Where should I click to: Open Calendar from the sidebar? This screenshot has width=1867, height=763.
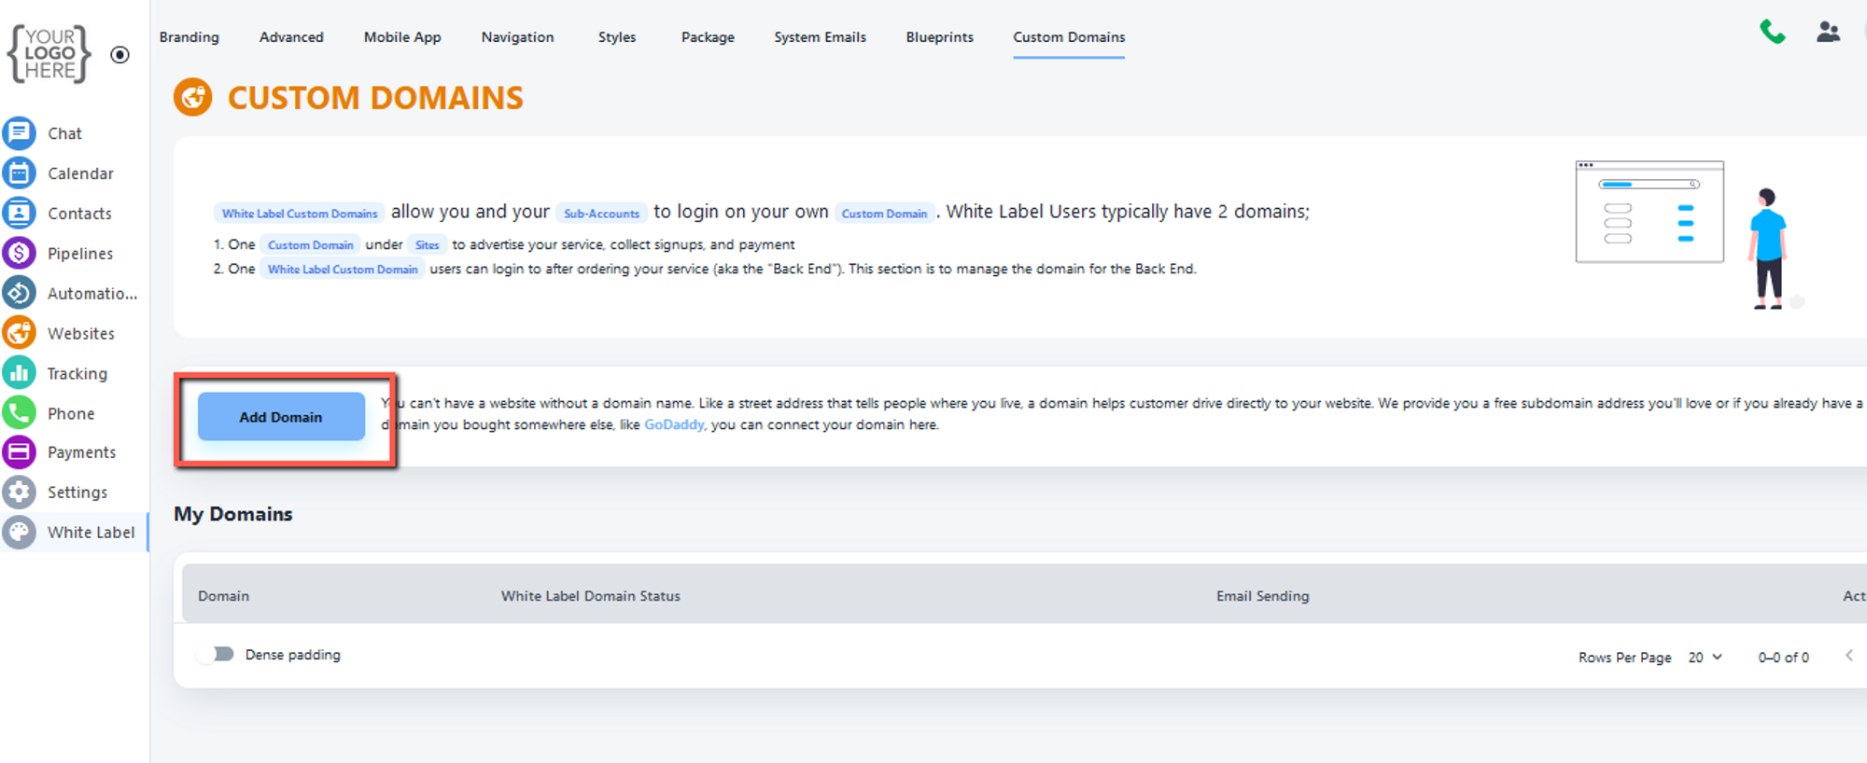point(19,173)
